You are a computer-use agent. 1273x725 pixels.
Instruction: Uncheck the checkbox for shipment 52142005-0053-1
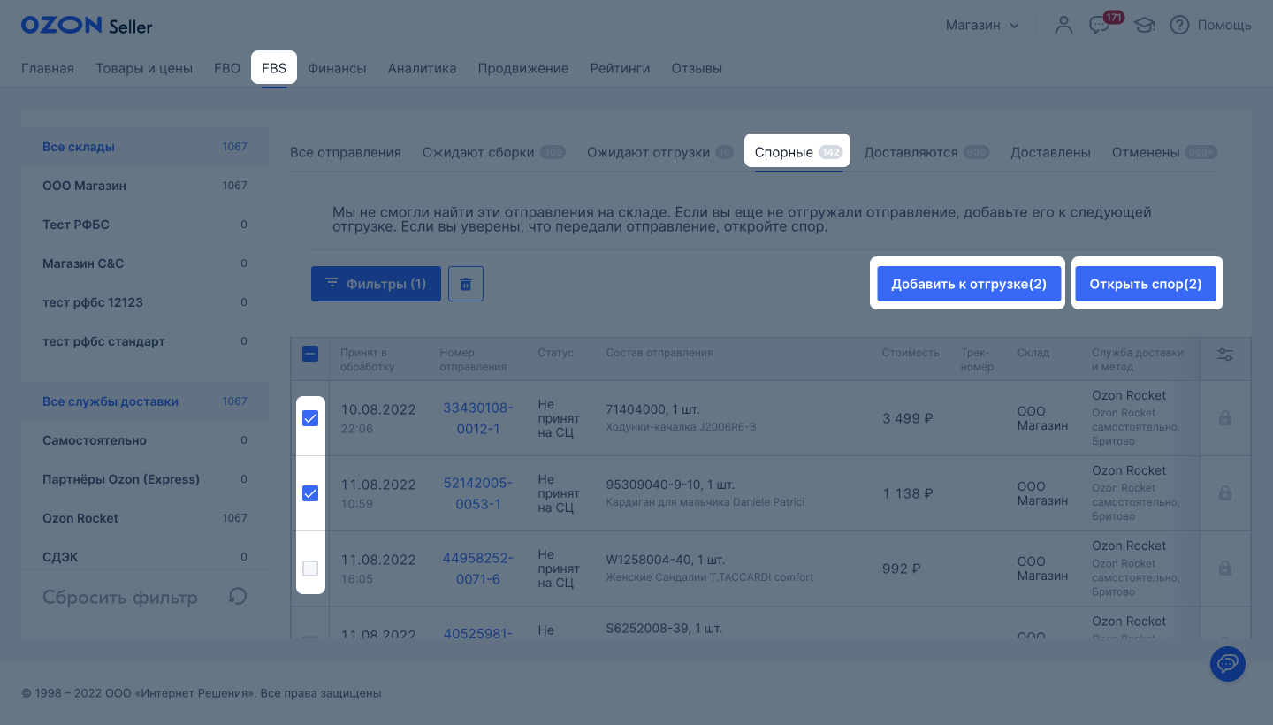coord(310,493)
